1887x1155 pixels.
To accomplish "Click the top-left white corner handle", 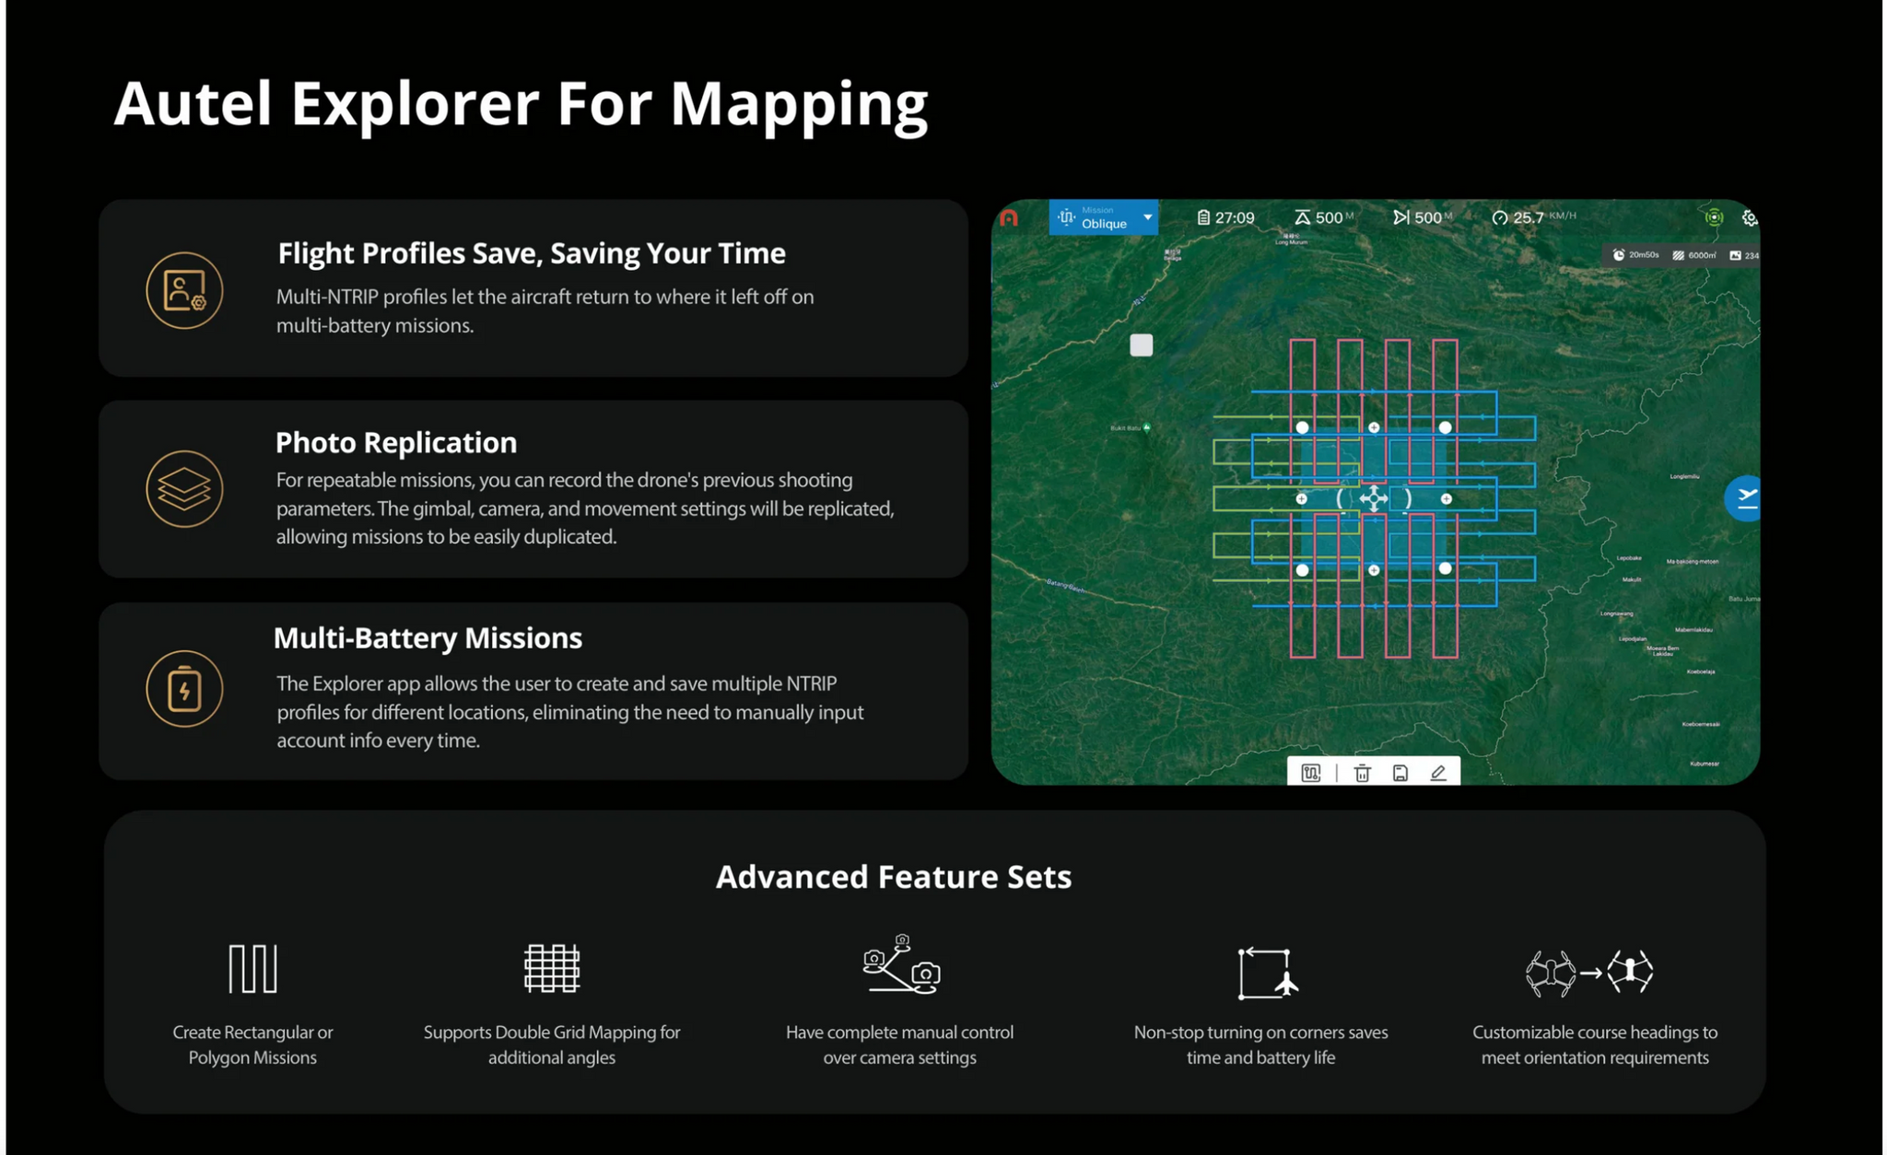I will point(1302,427).
